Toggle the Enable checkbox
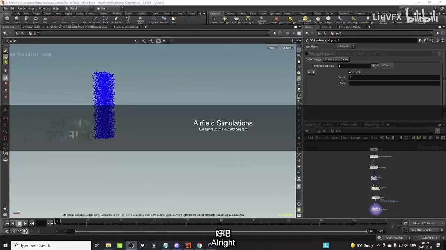 pos(350,72)
